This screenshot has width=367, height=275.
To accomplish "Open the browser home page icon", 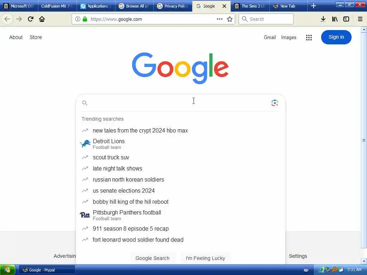I will pyautogui.click(x=42, y=19).
